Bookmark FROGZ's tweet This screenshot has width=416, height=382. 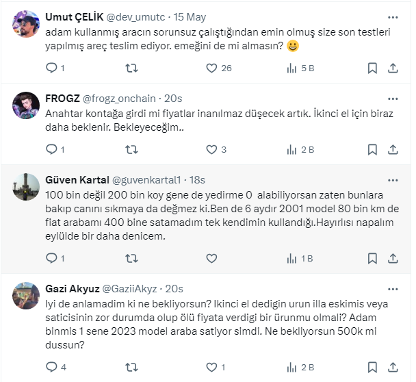pos(372,149)
